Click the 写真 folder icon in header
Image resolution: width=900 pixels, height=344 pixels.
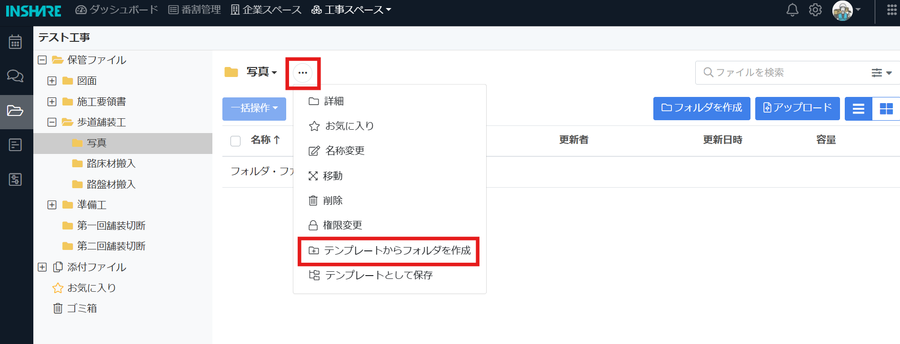click(x=231, y=72)
